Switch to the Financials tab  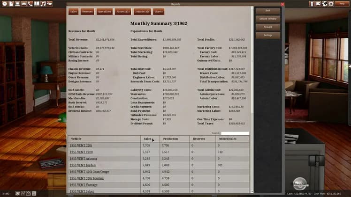pyautogui.click(x=123, y=12)
